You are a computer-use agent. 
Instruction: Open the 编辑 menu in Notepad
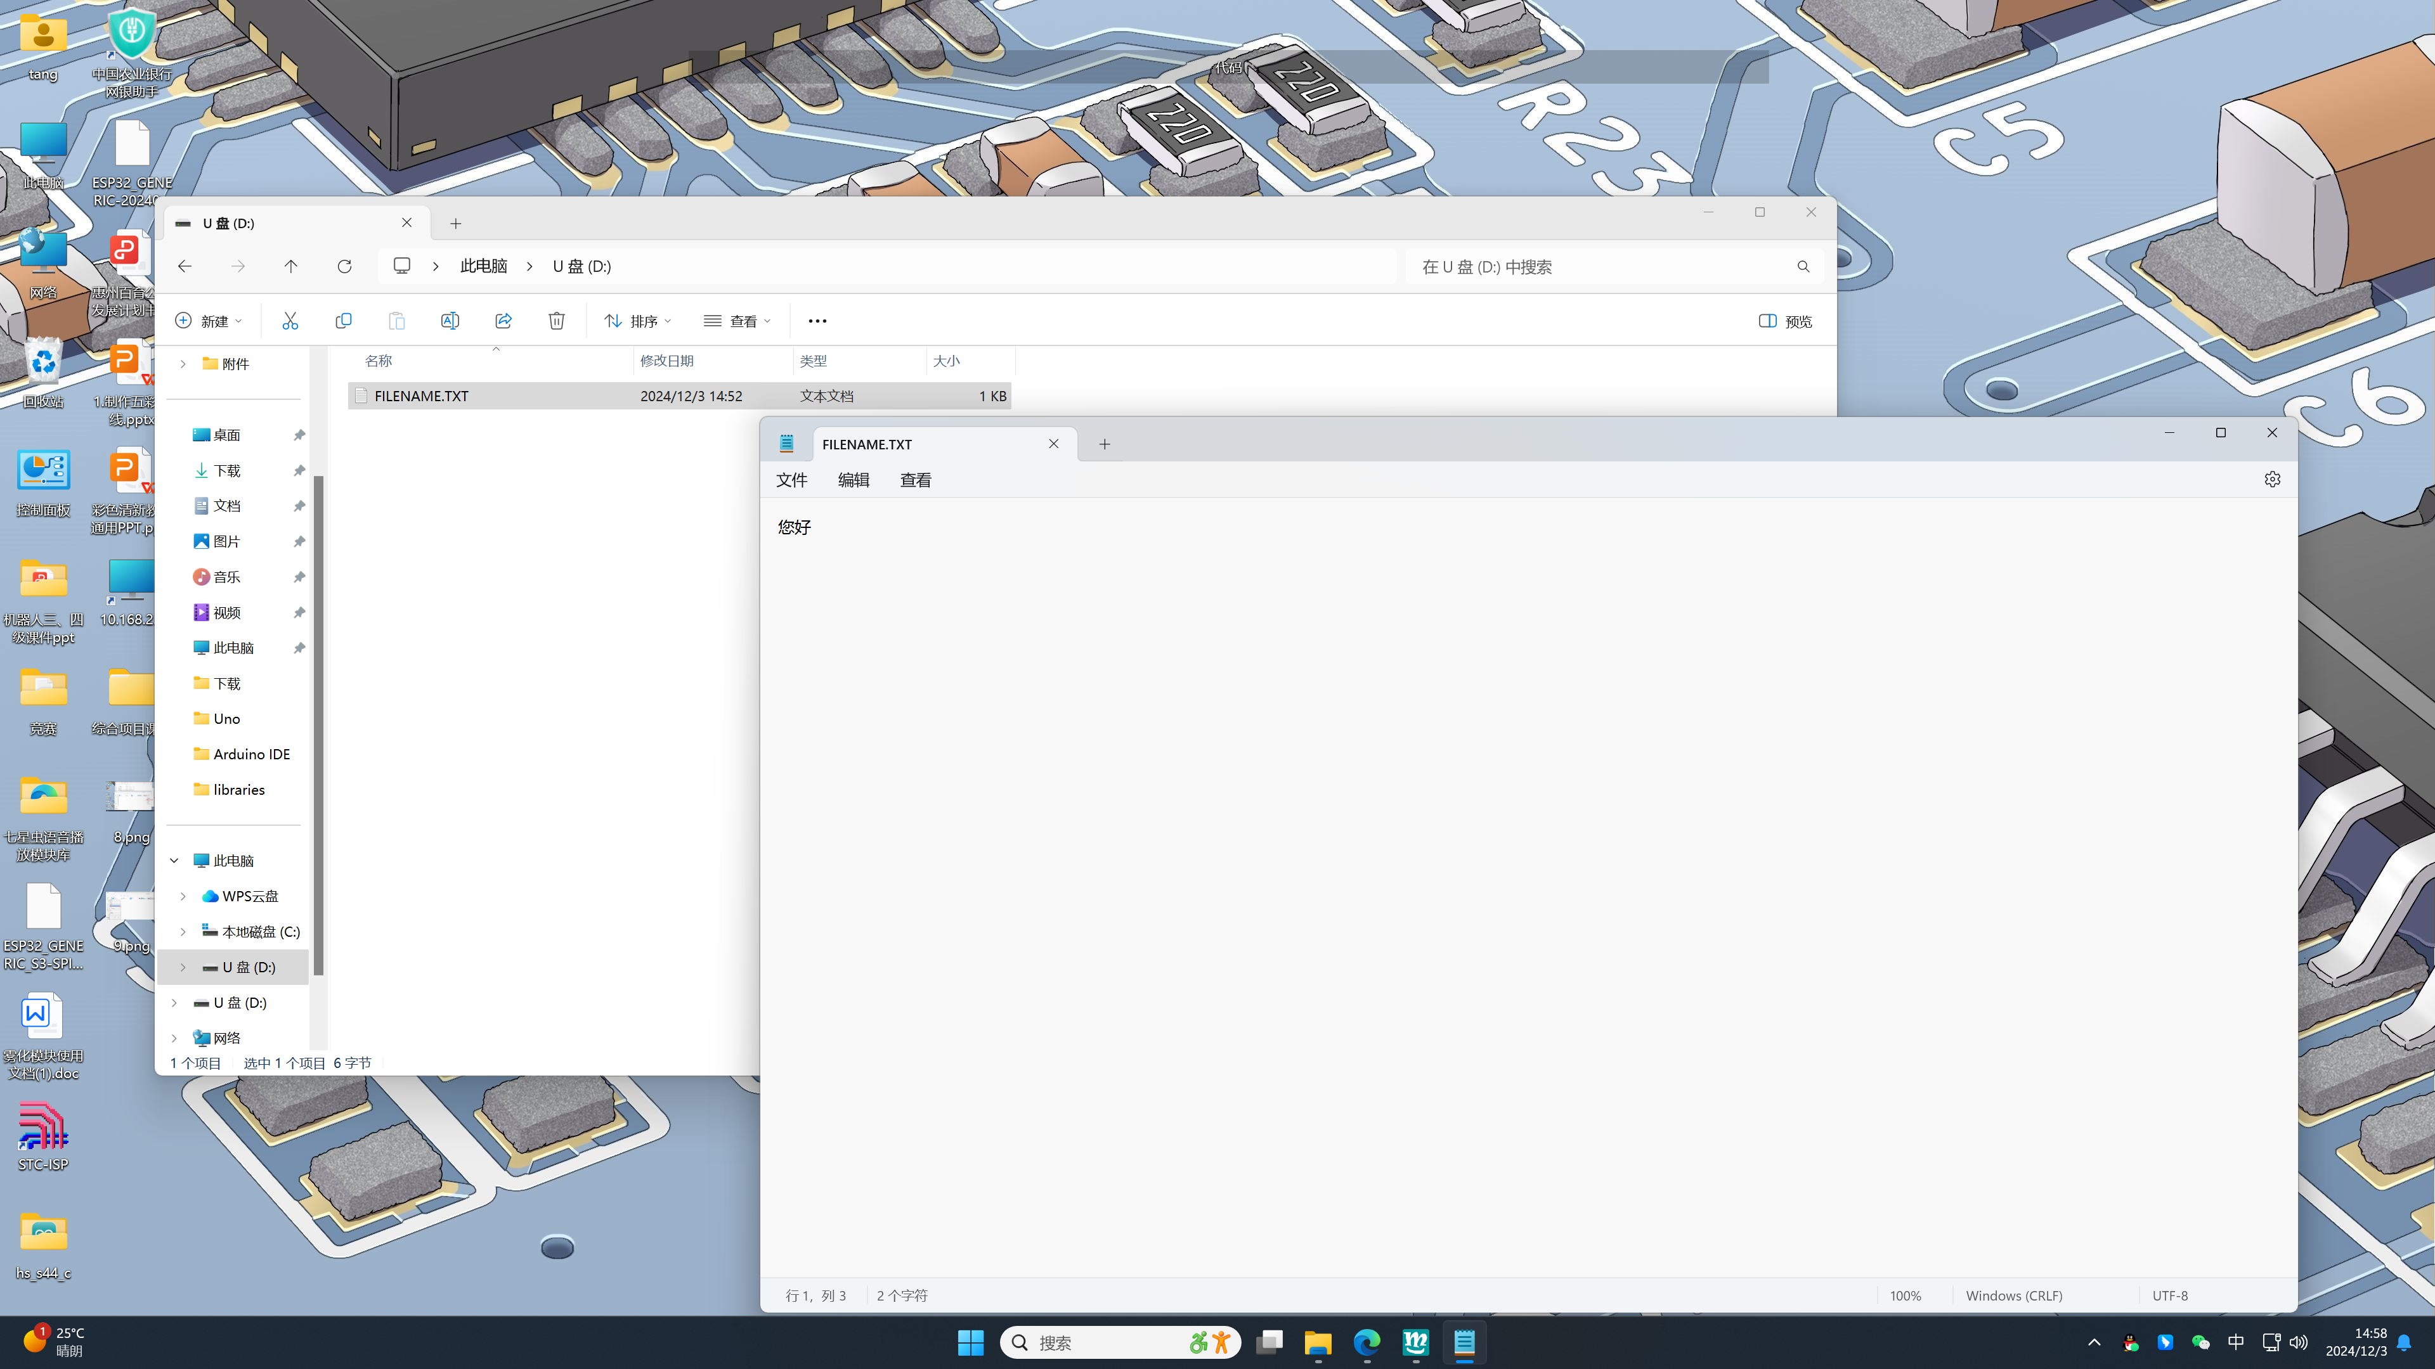point(853,480)
